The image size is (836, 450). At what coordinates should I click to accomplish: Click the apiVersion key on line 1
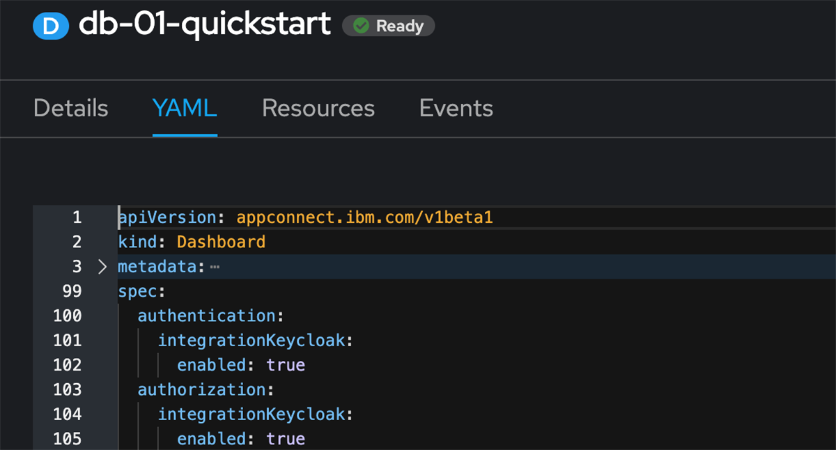point(167,217)
